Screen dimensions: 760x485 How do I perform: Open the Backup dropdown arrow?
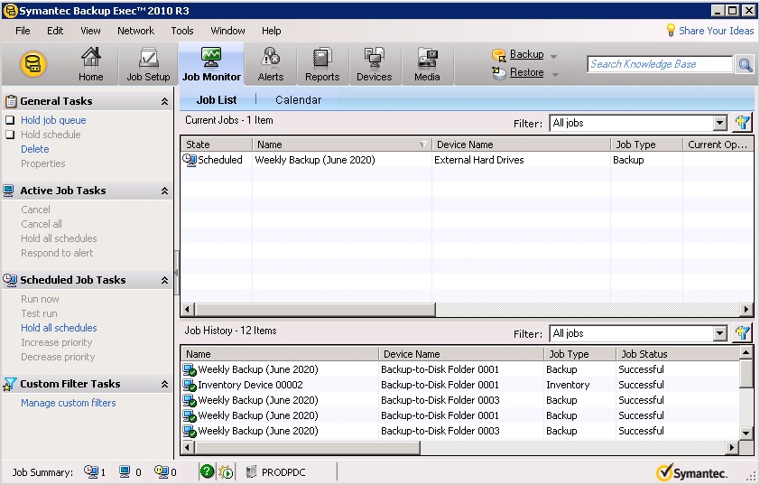point(554,56)
